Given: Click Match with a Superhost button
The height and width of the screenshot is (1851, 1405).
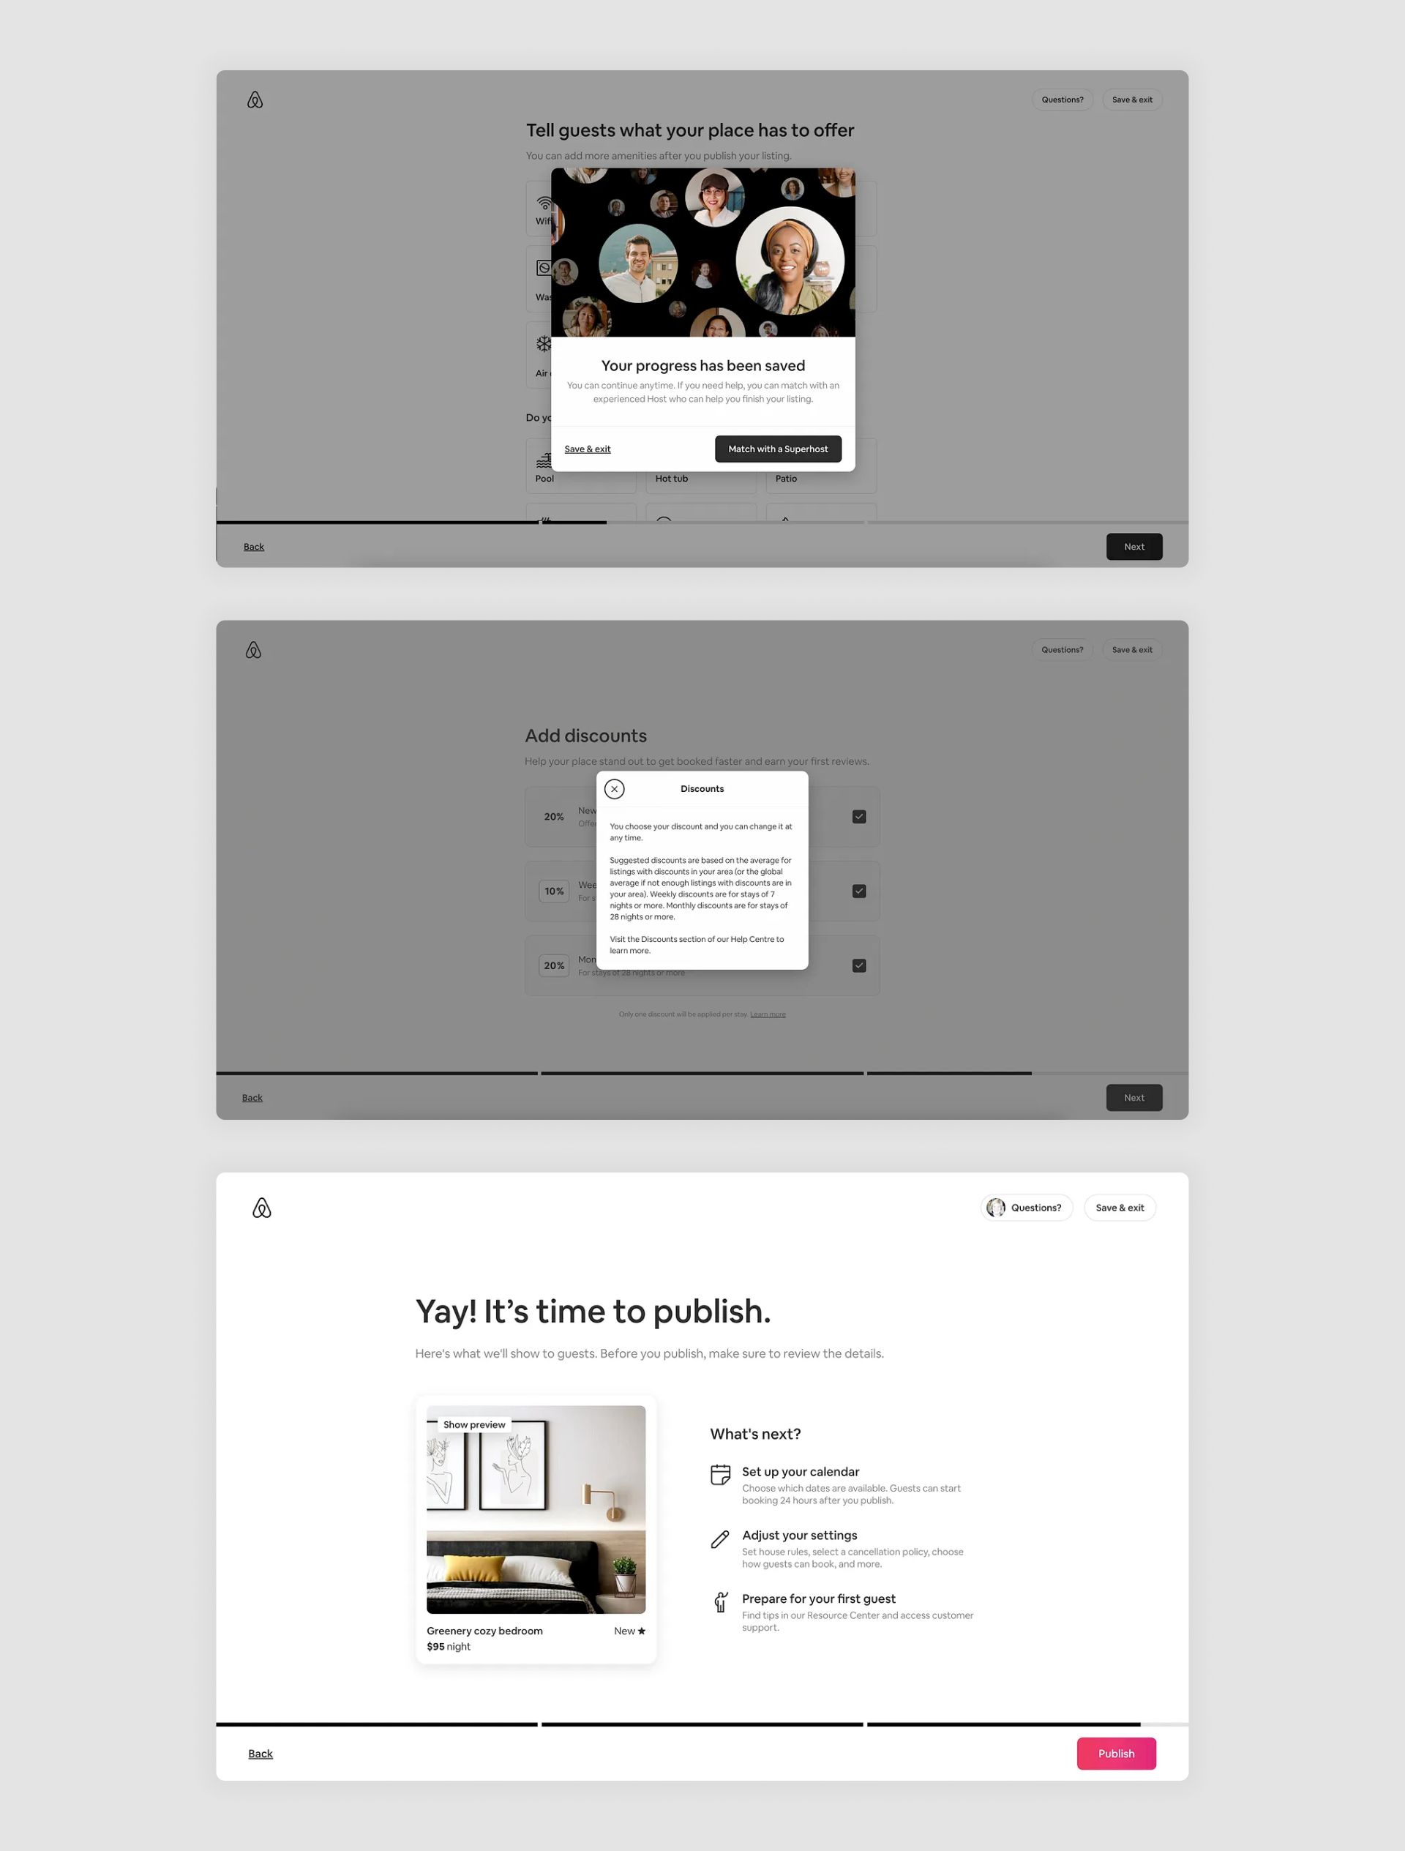Looking at the screenshot, I should [x=778, y=449].
